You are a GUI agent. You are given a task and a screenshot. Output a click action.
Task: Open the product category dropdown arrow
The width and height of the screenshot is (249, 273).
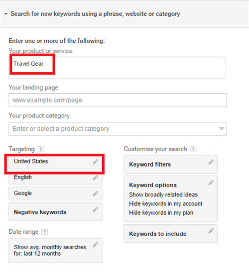222,129
